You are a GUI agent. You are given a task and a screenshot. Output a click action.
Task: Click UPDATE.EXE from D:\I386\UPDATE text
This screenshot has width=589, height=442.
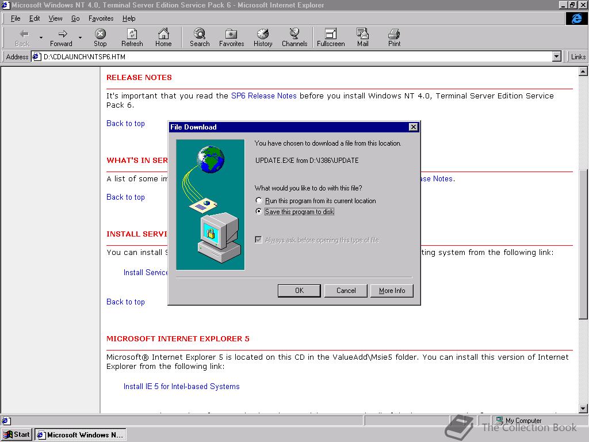307,161
